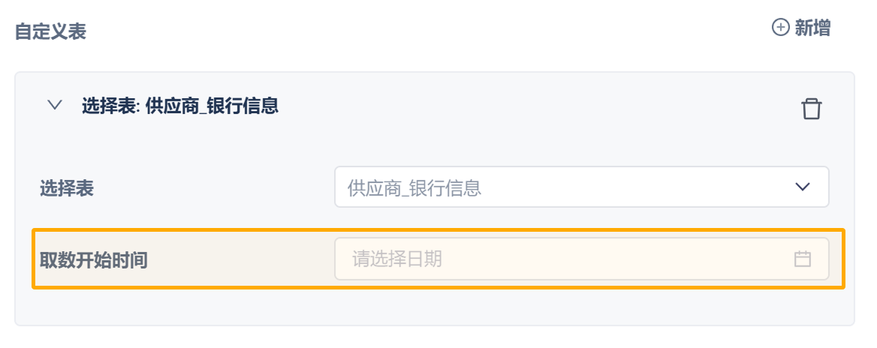Click the 选择表 field label

pos(67,187)
